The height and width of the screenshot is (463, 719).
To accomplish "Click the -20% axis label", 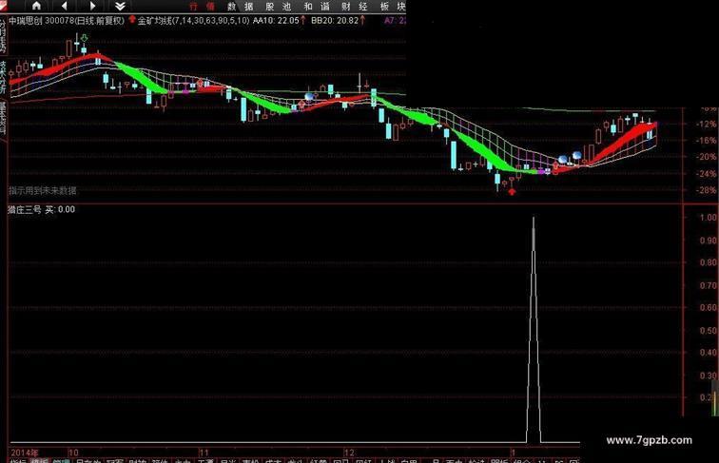I will click(706, 157).
